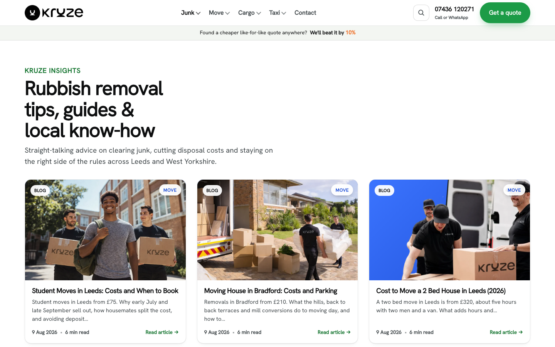Image resolution: width=555 pixels, height=347 pixels.
Task: Read article for Student Moves in Leeds
Action: [162, 332]
